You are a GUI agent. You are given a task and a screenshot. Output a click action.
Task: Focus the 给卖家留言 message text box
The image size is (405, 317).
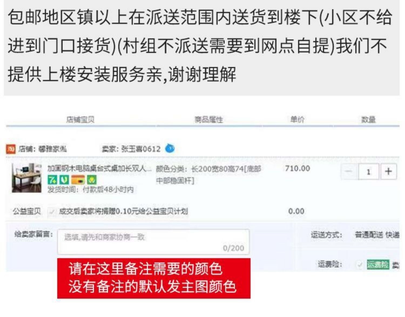tap(153, 242)
